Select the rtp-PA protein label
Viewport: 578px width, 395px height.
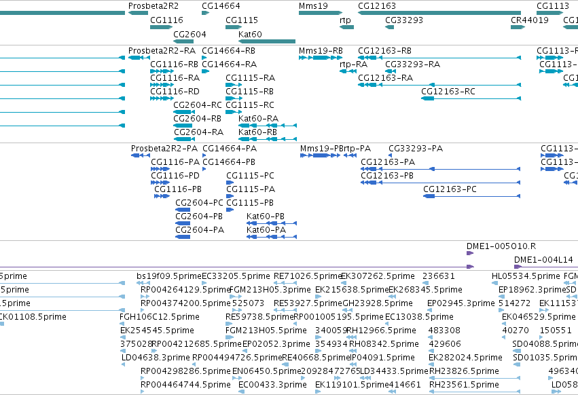point(357,149)
